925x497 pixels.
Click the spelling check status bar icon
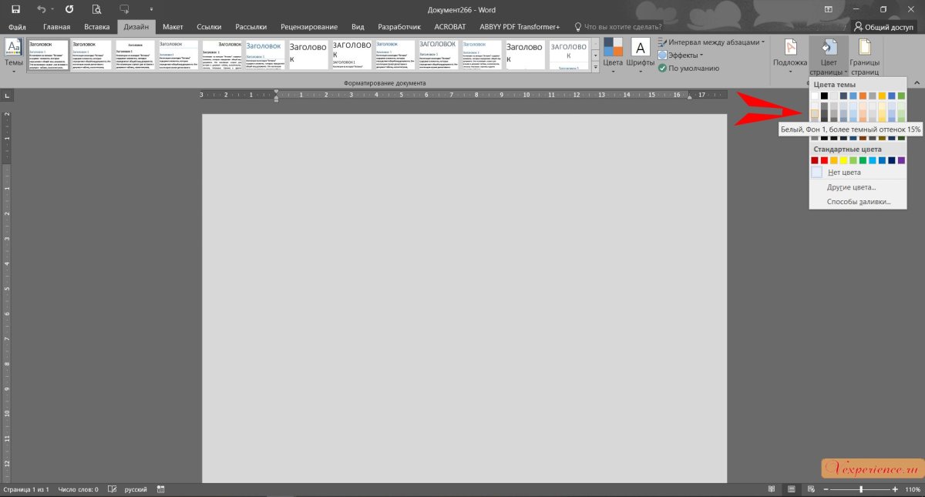pos(112,489)
